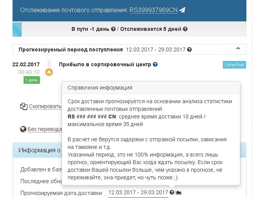Screen dimensions: 254x198
Task: Click blue help icon after 'Прибыло в сортировочный центр'
Action: coord(155,65)
